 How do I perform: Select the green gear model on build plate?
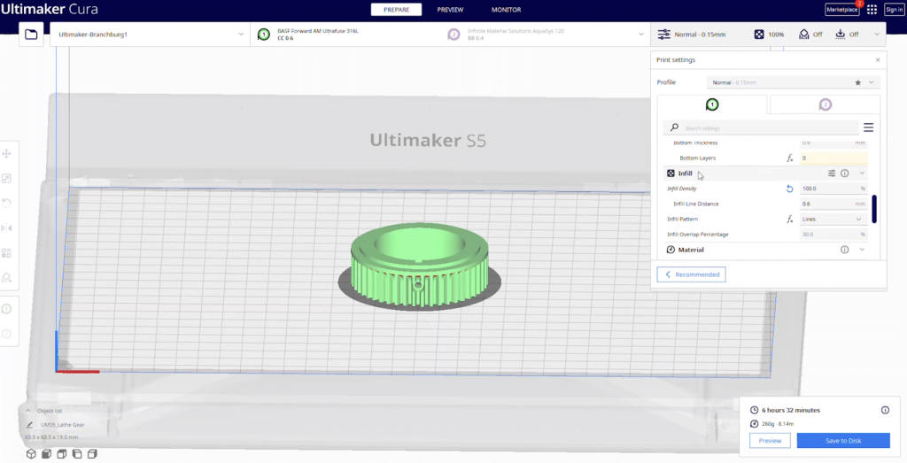click(x=419, y=264)
